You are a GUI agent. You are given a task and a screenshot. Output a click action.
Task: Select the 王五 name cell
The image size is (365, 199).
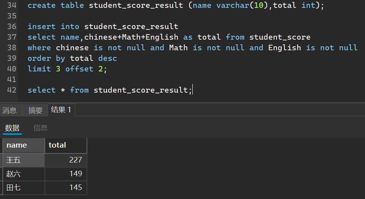pyautogui.click(x=24, y=160)
